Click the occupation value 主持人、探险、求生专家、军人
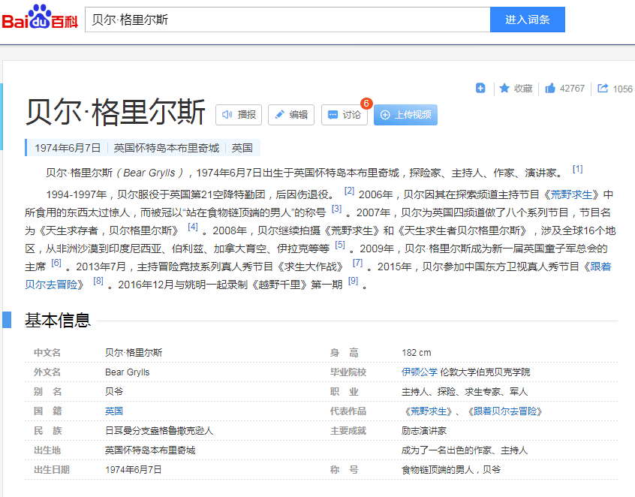This screenshot has height=497, width=635. pyautogui.click(x=465, y=391)
